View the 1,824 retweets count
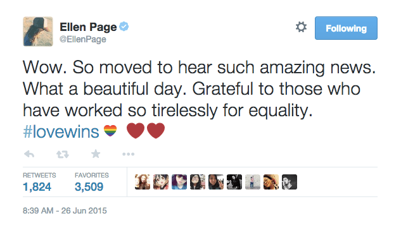This screenshot has width=401, height=235. click(x=37, y=187)
